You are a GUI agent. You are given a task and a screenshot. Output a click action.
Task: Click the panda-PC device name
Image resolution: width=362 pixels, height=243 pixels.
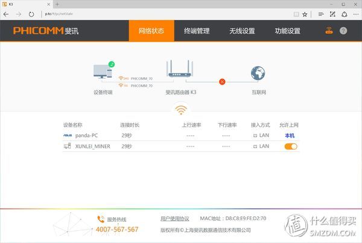[86, 136]
